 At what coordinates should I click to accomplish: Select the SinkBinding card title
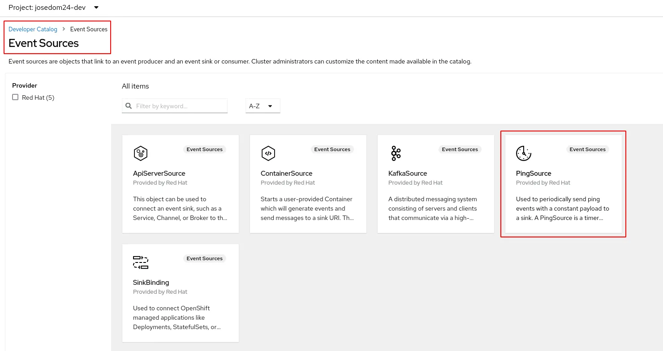(x=151, y=283)
